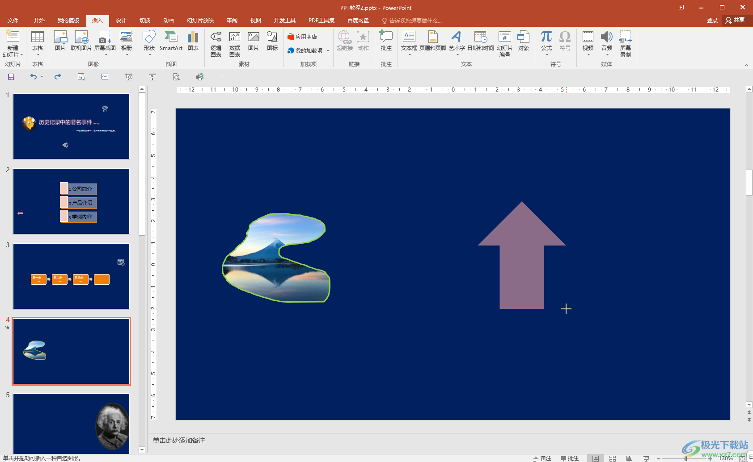Insert slide number (幻灯片编号)
753x462 pixels.
tap(505, 44)
